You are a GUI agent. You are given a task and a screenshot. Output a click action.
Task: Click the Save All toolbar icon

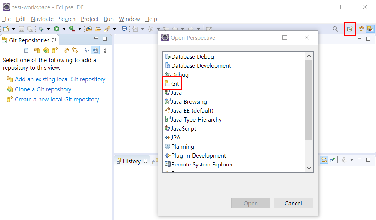(x=30, y=29)
